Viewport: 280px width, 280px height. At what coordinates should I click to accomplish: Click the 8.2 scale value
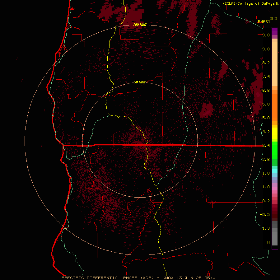coord(266,63)
